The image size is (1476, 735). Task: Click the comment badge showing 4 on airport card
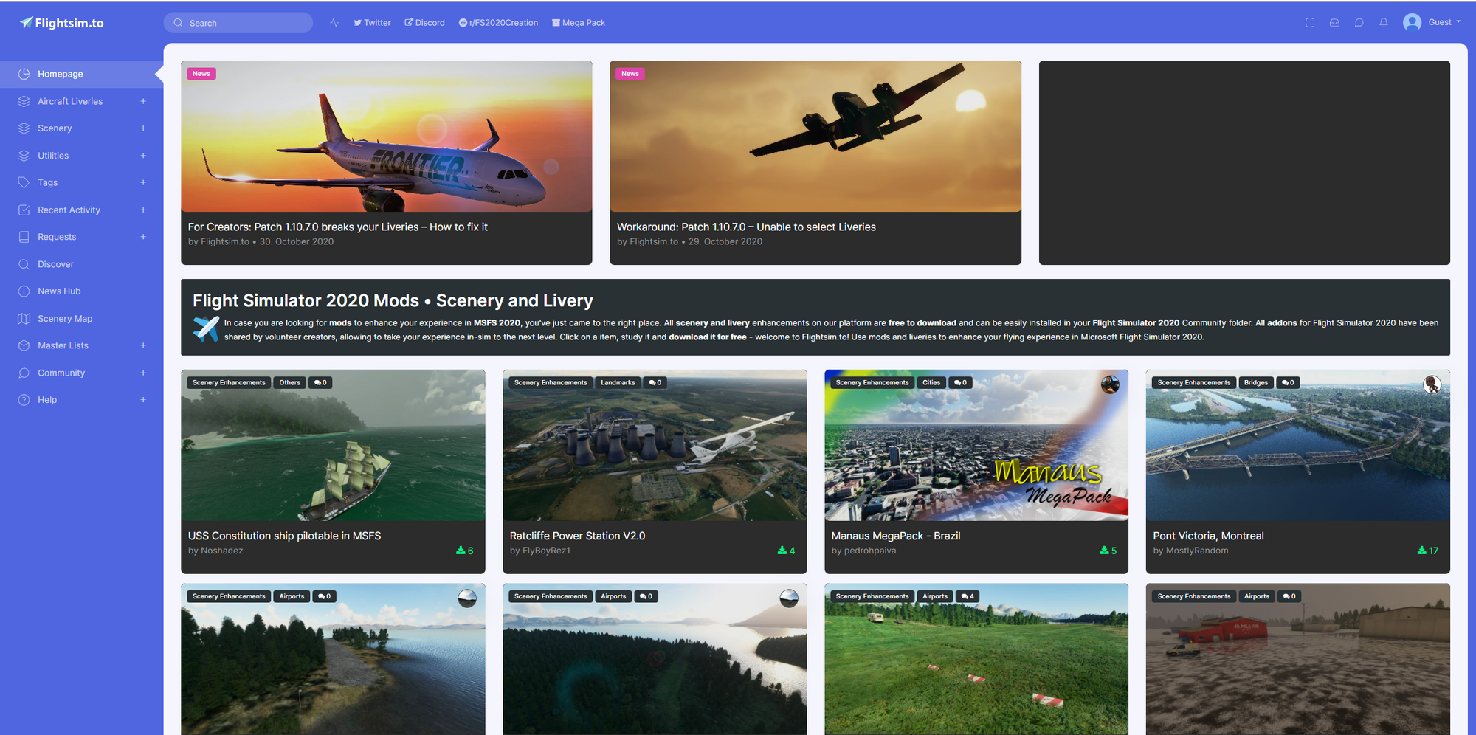pyautogui.click(x=968, y=596)
